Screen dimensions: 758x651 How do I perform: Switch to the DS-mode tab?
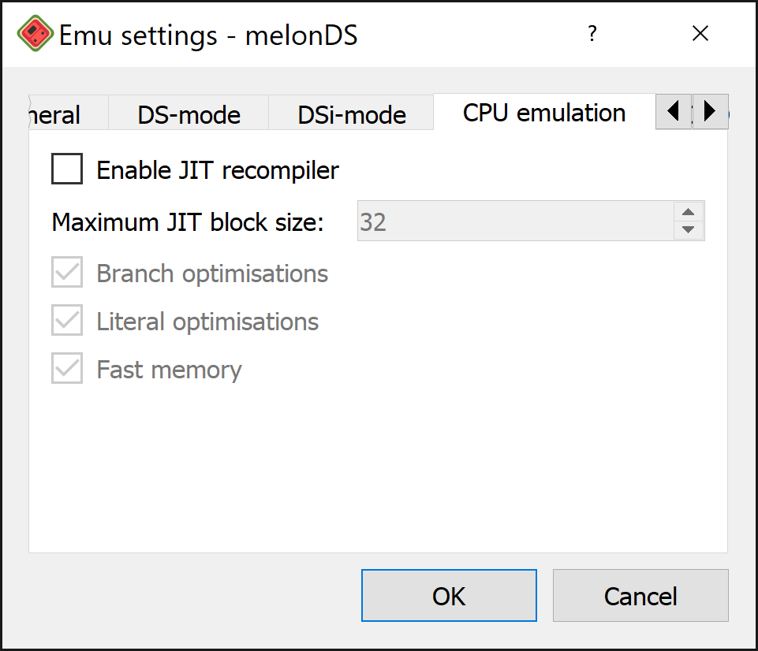click(x=189, y=114)
